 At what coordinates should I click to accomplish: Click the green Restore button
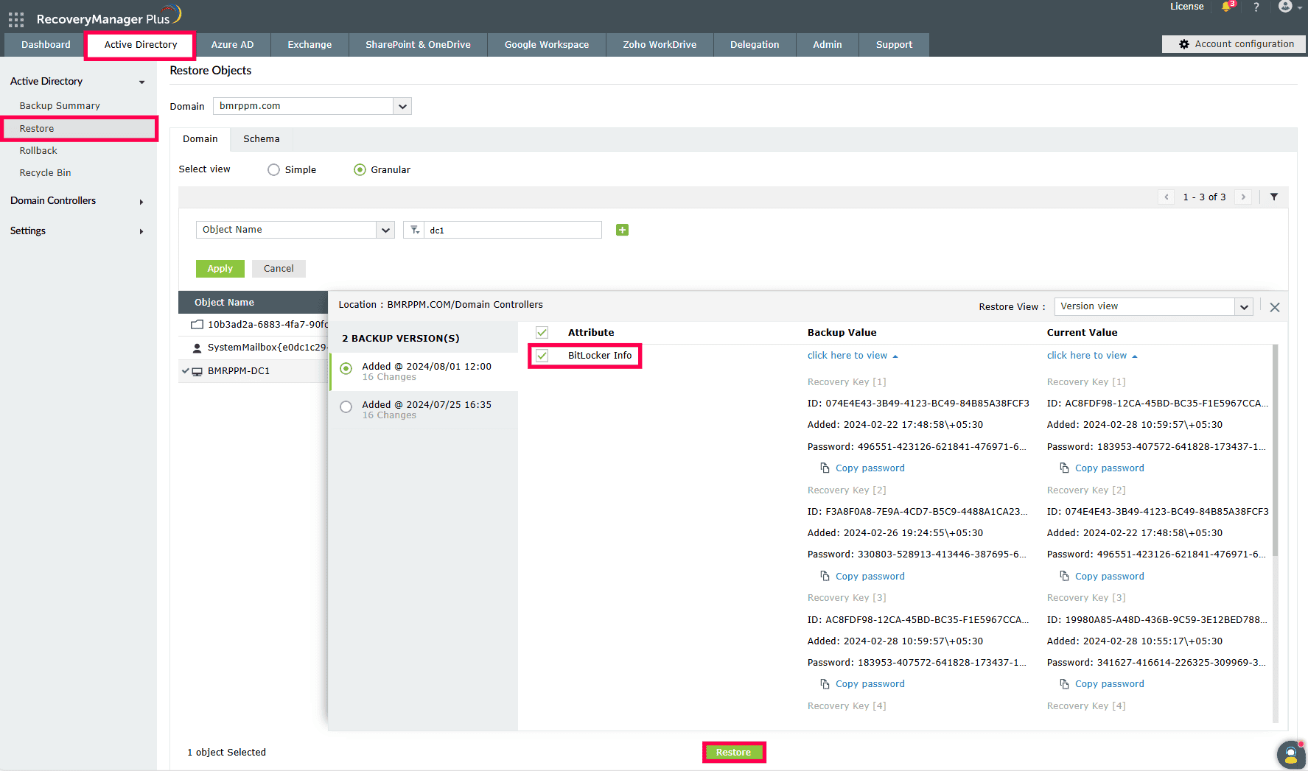pyautogui.click(x=733, y=752)
